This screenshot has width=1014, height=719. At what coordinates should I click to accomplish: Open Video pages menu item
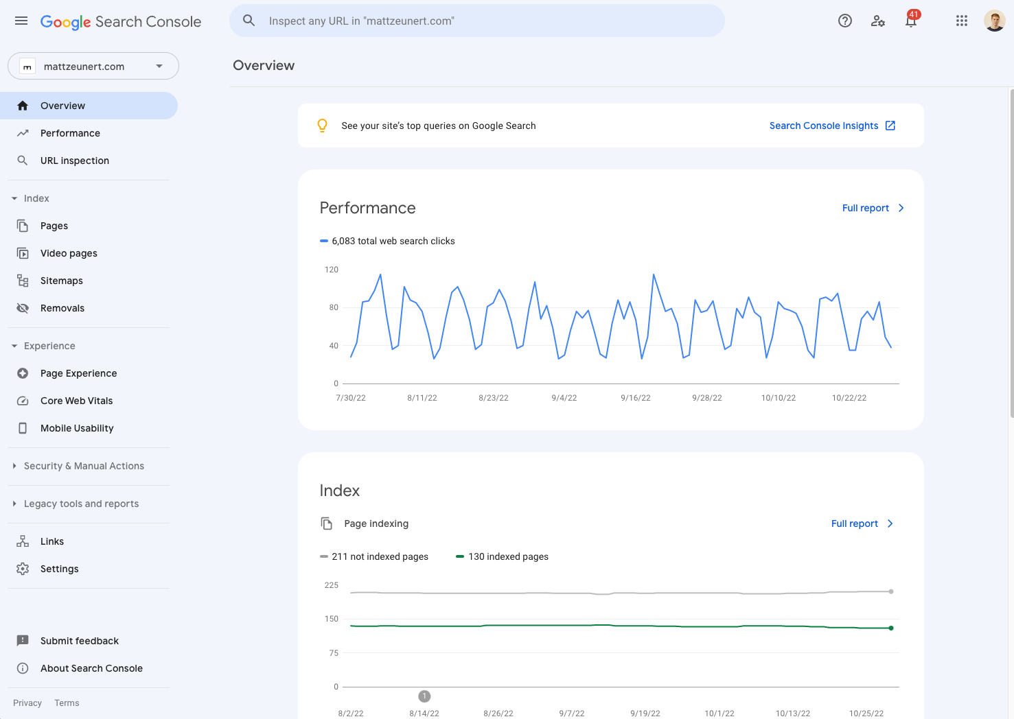point(89,253)
